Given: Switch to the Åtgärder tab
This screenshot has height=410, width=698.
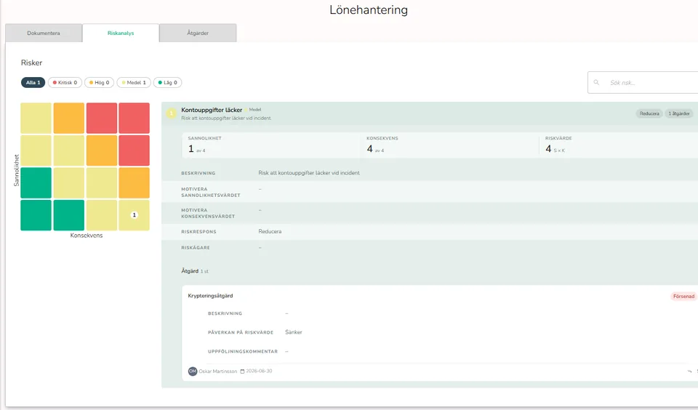Looking at the screenshot, I should [198, 33].
